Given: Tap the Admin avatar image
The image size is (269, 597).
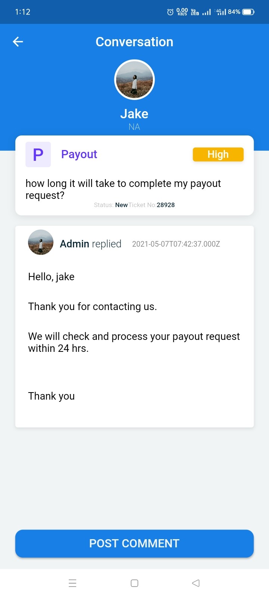Looking at the screenshot, I should (x=41, y=242).
